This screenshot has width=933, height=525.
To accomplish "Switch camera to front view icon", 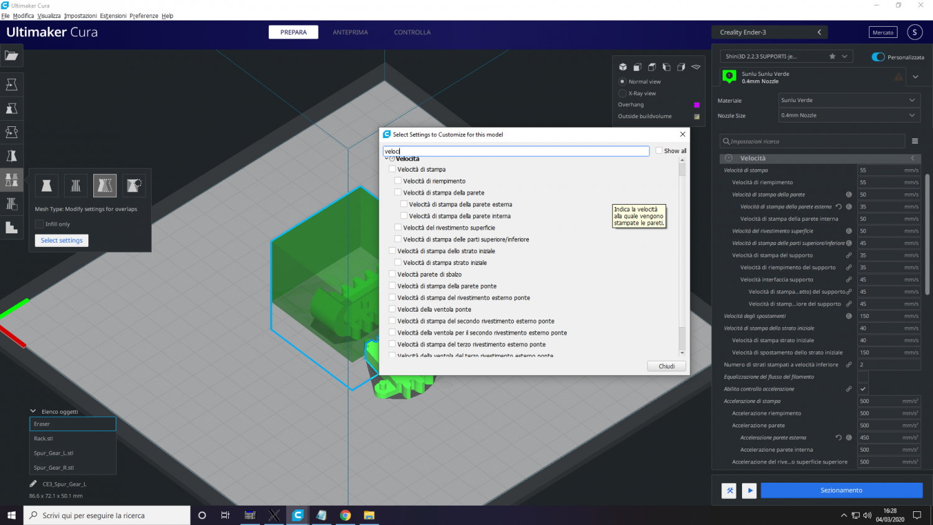I will click(638, 67).
